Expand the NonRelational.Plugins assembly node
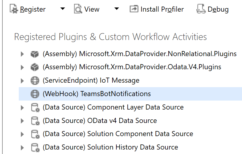This screenshot has width=242, height=154. [x=22, y=54]
